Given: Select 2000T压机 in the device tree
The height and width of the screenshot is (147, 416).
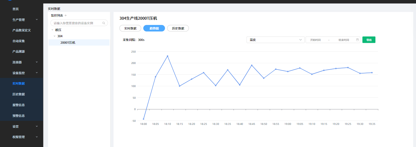Looking at the screenshot, I should pyautogui.click(x=68, y=42).
